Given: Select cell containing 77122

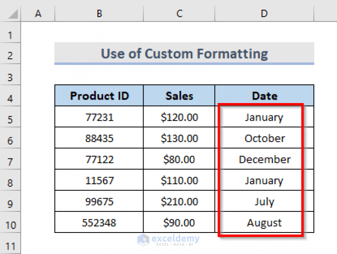Looking at the screenshot, I should pos(99,159).
